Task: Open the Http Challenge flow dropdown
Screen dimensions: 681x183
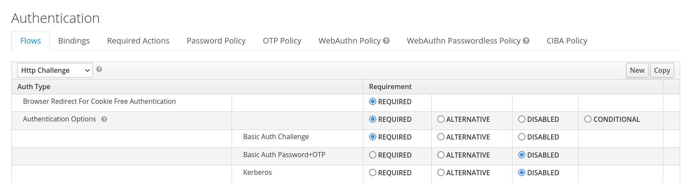Action: tap(55, 70)
